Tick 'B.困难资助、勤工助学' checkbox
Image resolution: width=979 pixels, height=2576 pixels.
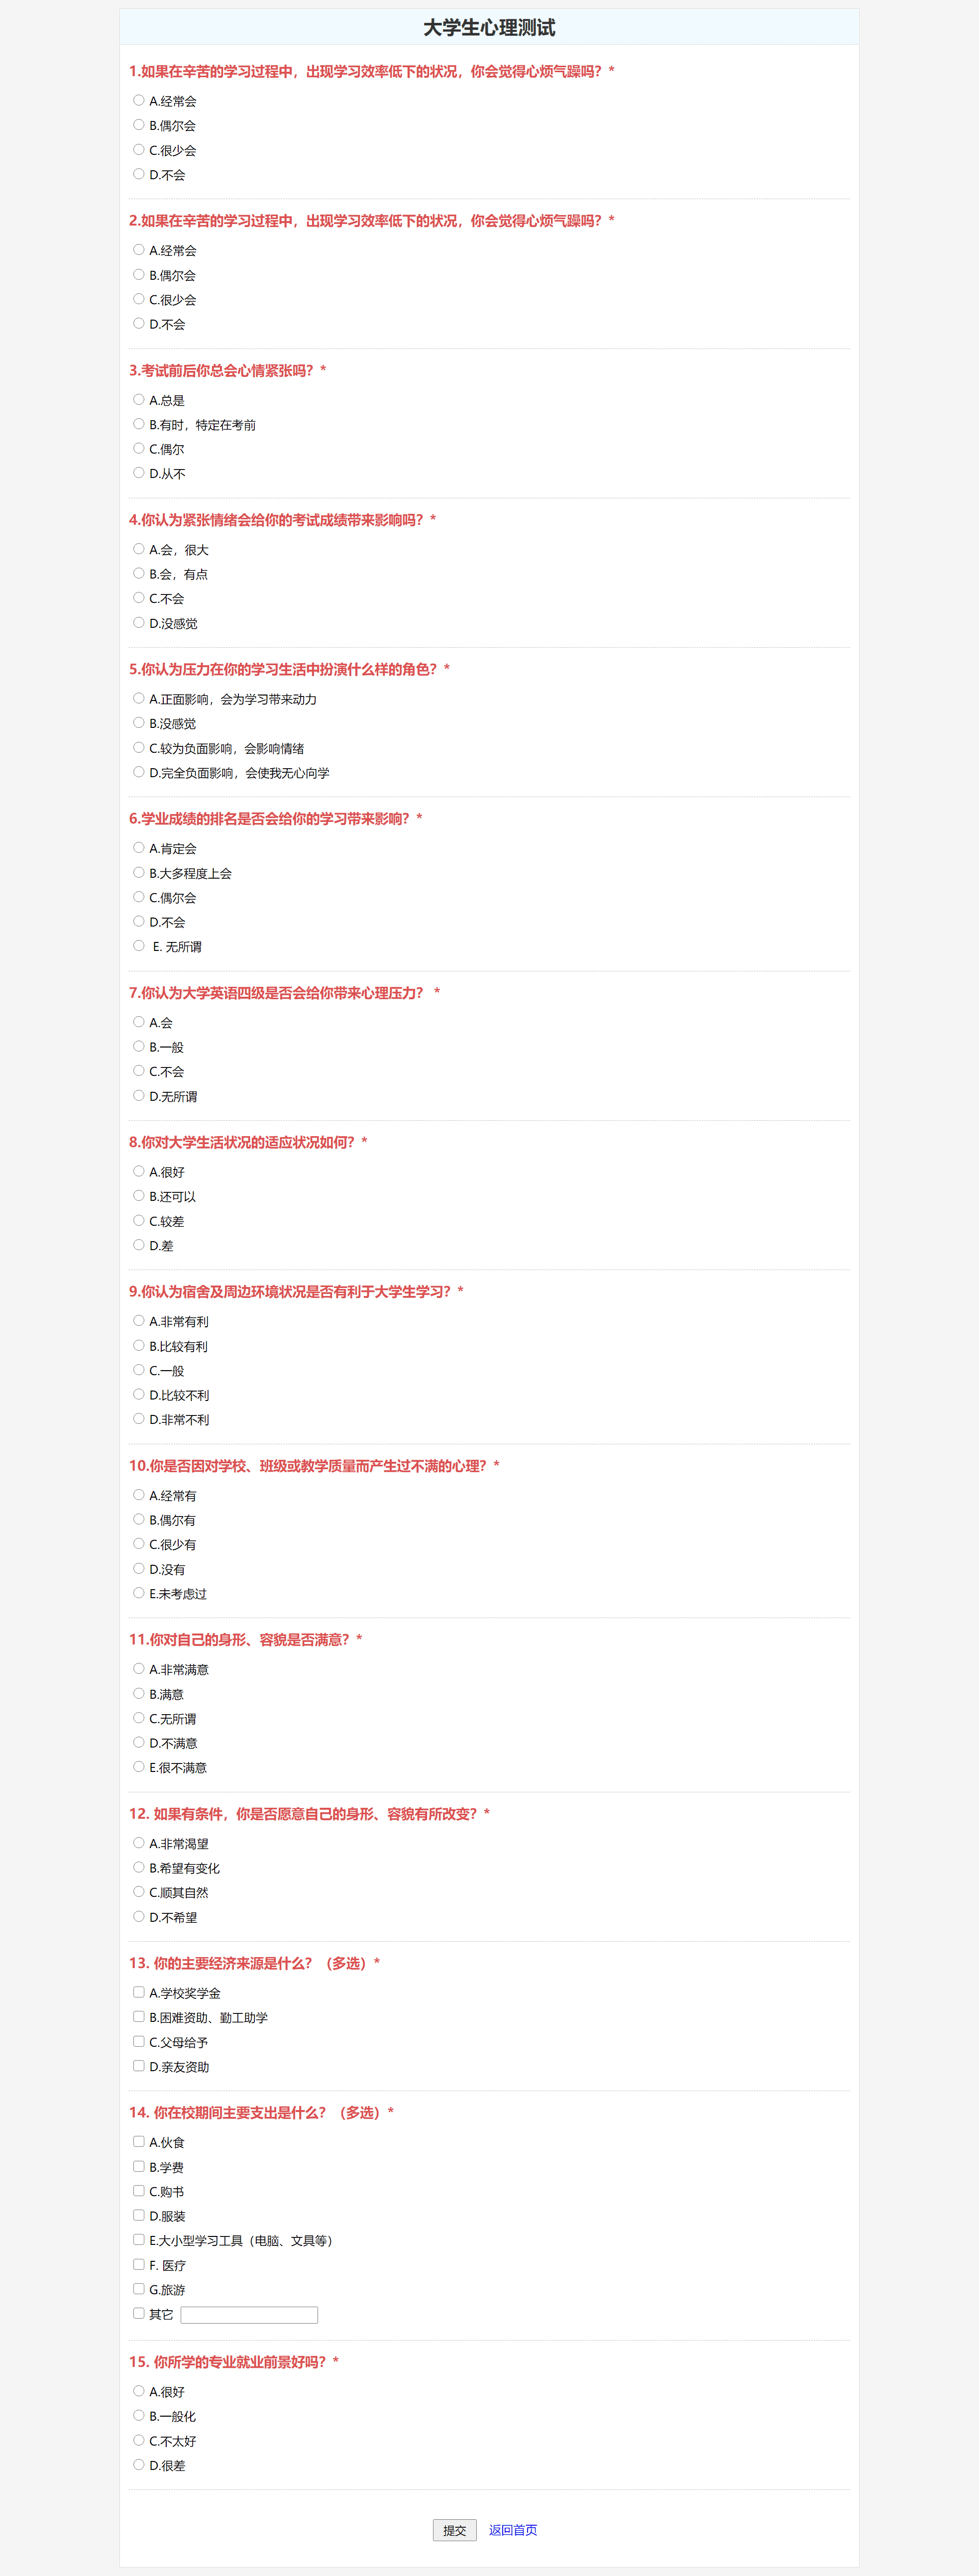click(139, 2017)
